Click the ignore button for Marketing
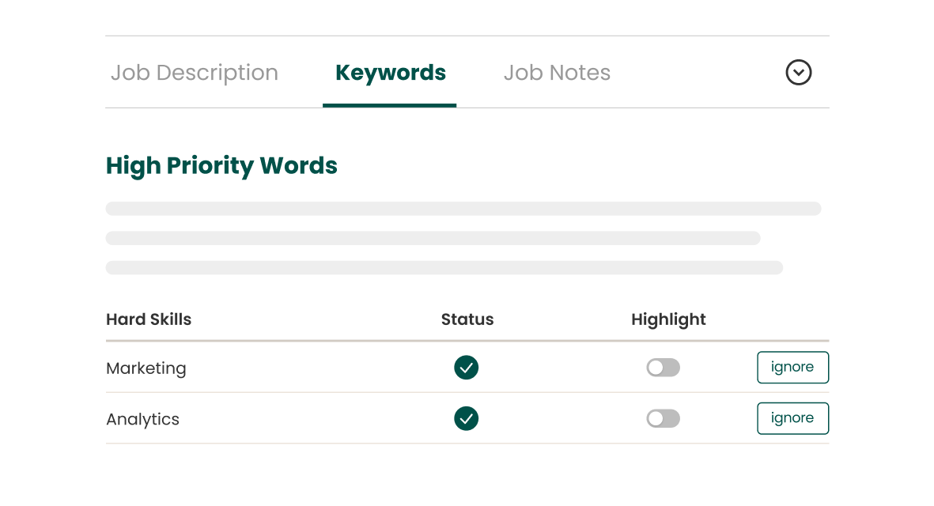The width and height of the screenshot is (934, 506). coord(792,367)
